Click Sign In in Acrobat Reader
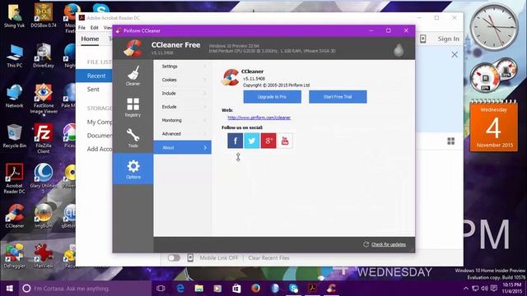 (x=448, y=39)
